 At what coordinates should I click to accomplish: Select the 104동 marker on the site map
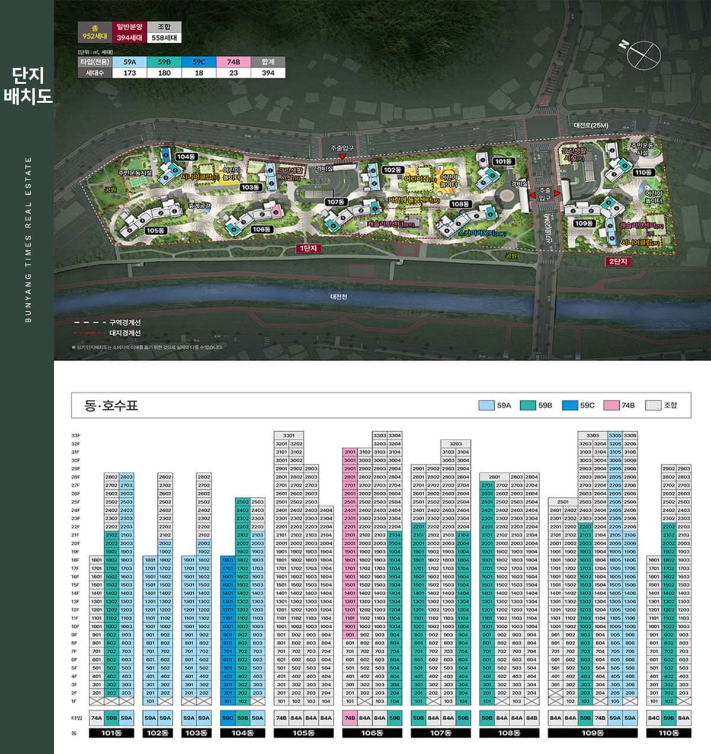click(185, 157)
